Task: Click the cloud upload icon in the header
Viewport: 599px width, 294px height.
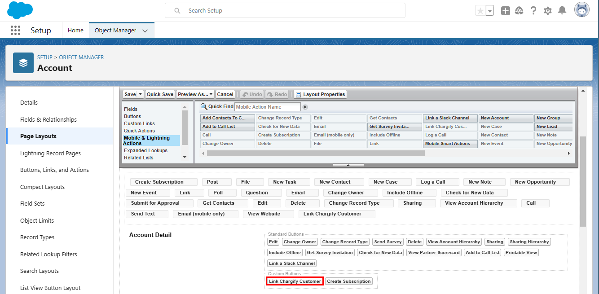Action: pyautogui.click(x=519, y=10)
